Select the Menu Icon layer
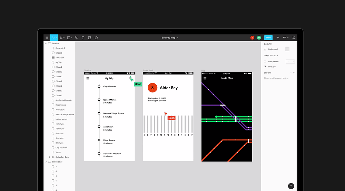345x191 pixels. click(x=59, y=58)
